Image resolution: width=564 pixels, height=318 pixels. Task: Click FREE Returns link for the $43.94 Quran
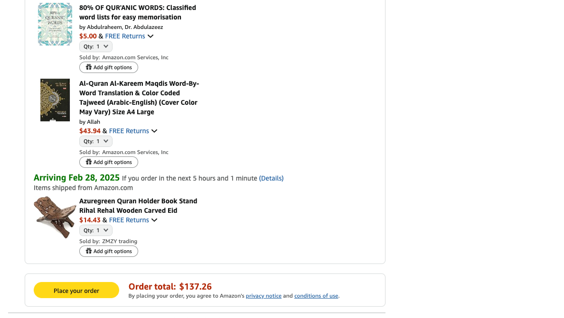click(129, 131)
